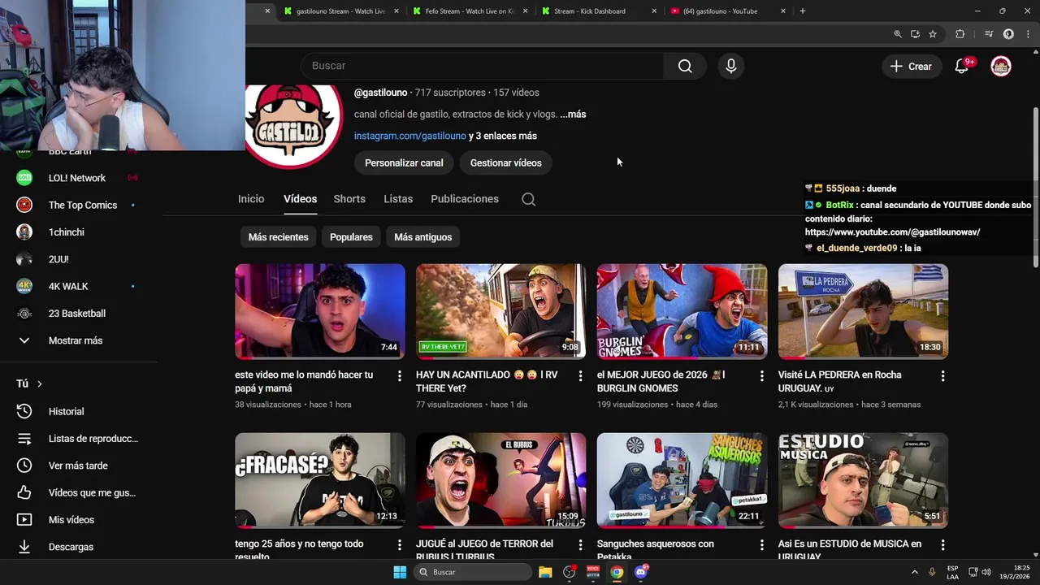Click the YouTube Buscar search field
This screenshot has height=585, width=1040.
coord(483,66)
